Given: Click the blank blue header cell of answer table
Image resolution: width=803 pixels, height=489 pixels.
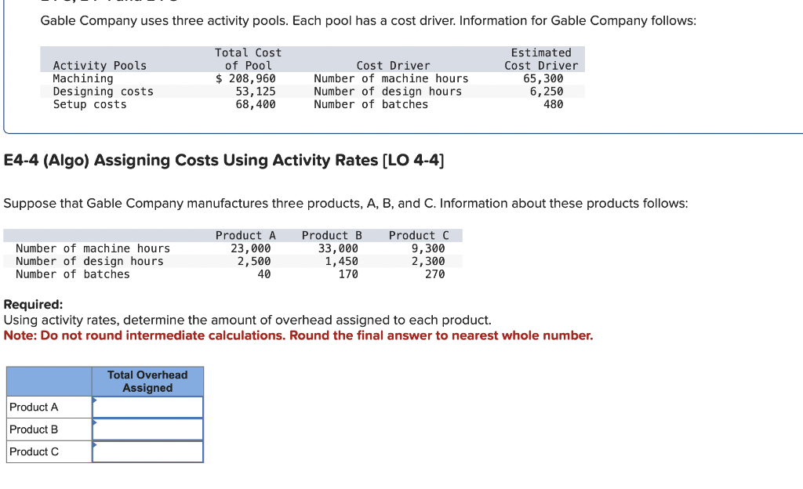Looking at the screenshot, I should click(48, 381).
